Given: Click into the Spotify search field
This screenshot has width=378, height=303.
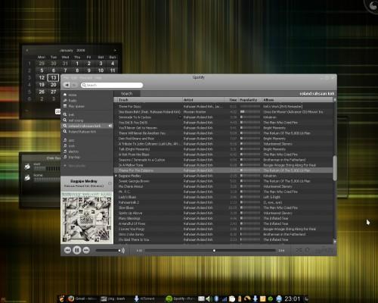Looking at the screenshot, I should pyautogui.click(x=112, y=85).
